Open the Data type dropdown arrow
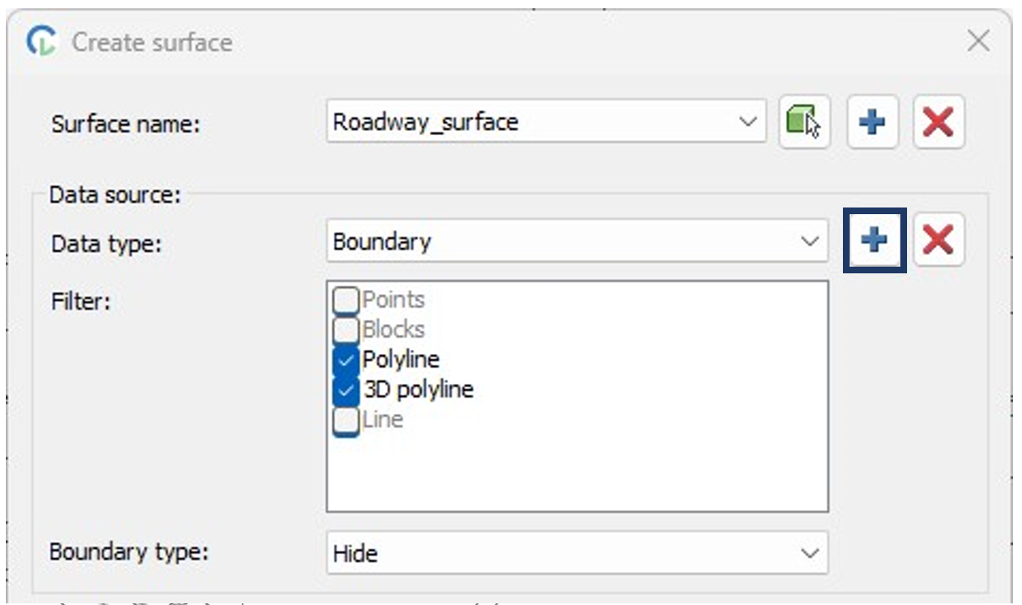The image size is (1022, 605). (x=809, y=242)
